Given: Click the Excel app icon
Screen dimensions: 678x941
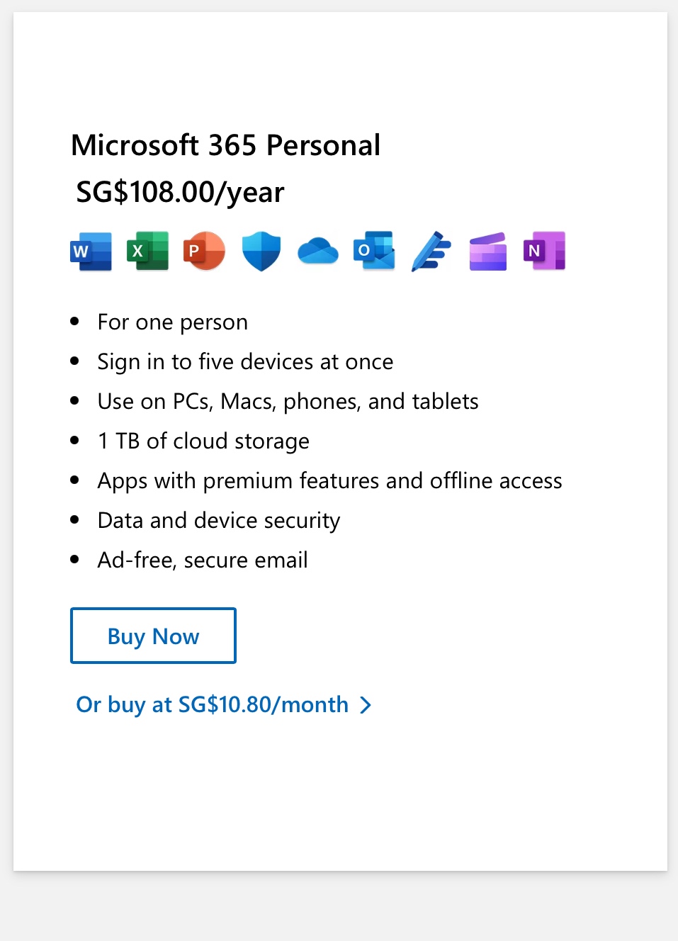Looking at the screenshot, I should pos(148,252).
